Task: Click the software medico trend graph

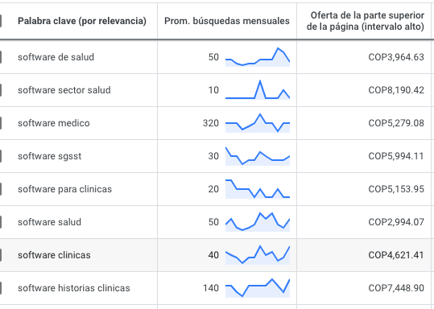Action: point(258,123)
